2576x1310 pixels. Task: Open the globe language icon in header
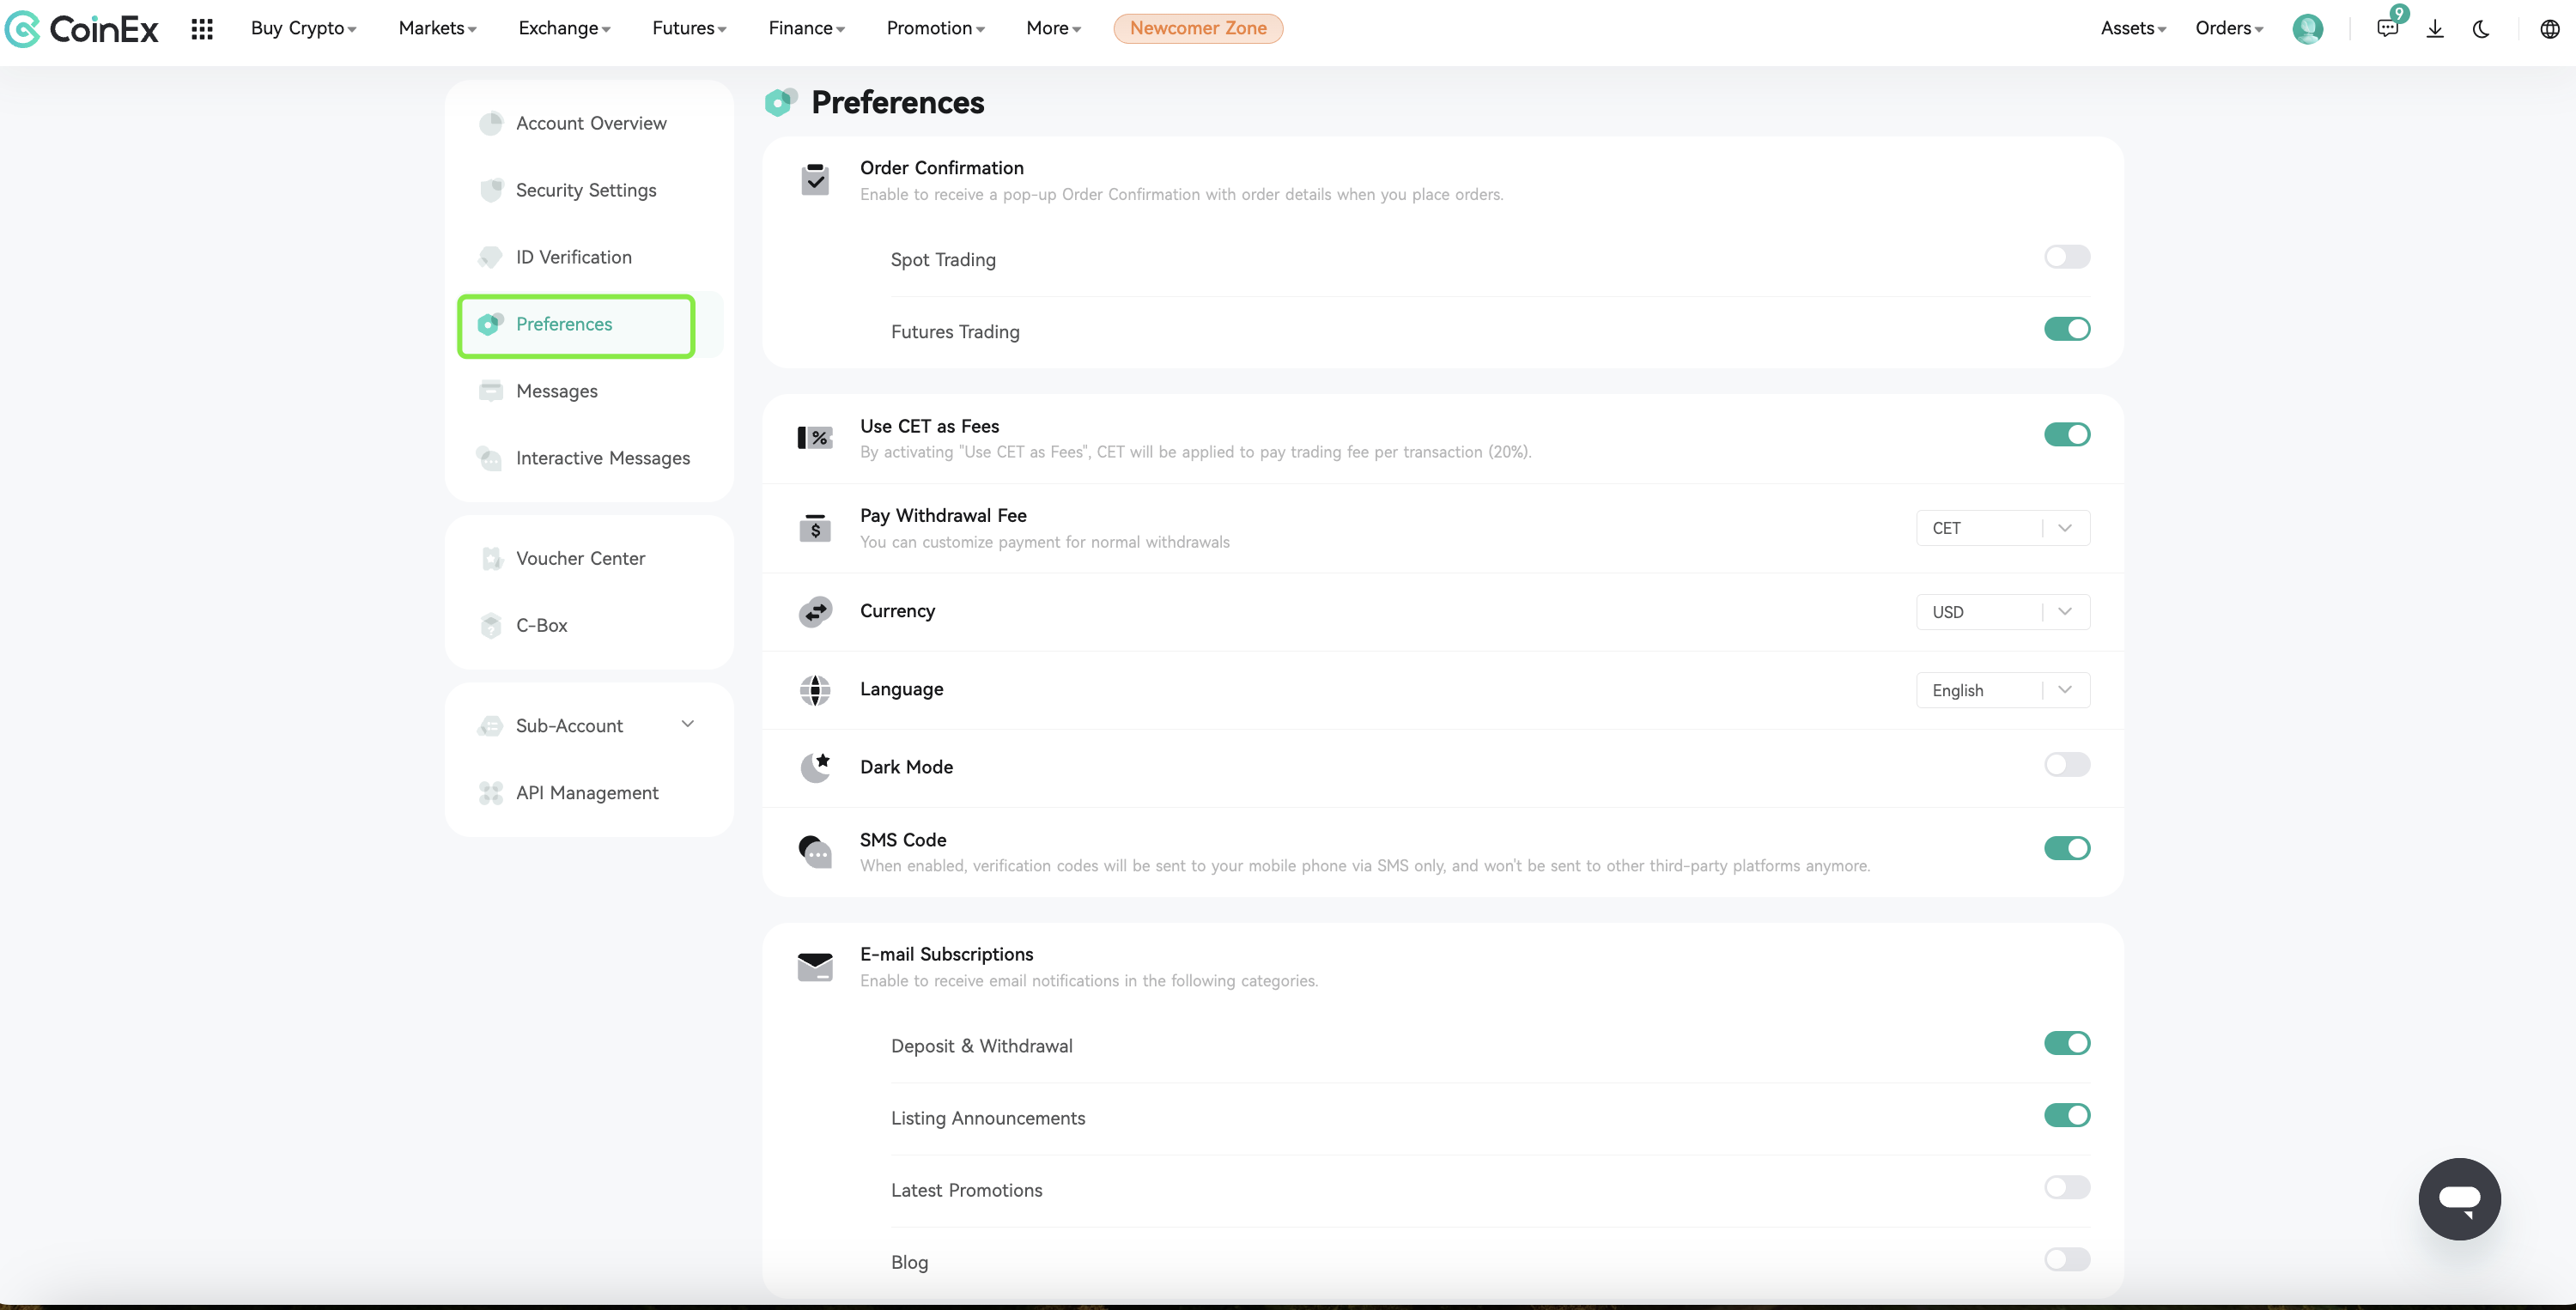pyautogui.click(x=2549, y=29)
